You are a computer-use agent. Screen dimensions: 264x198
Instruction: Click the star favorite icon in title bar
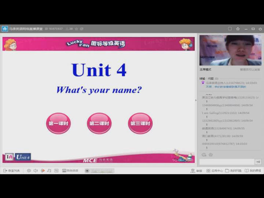click(x=76, y=29)
